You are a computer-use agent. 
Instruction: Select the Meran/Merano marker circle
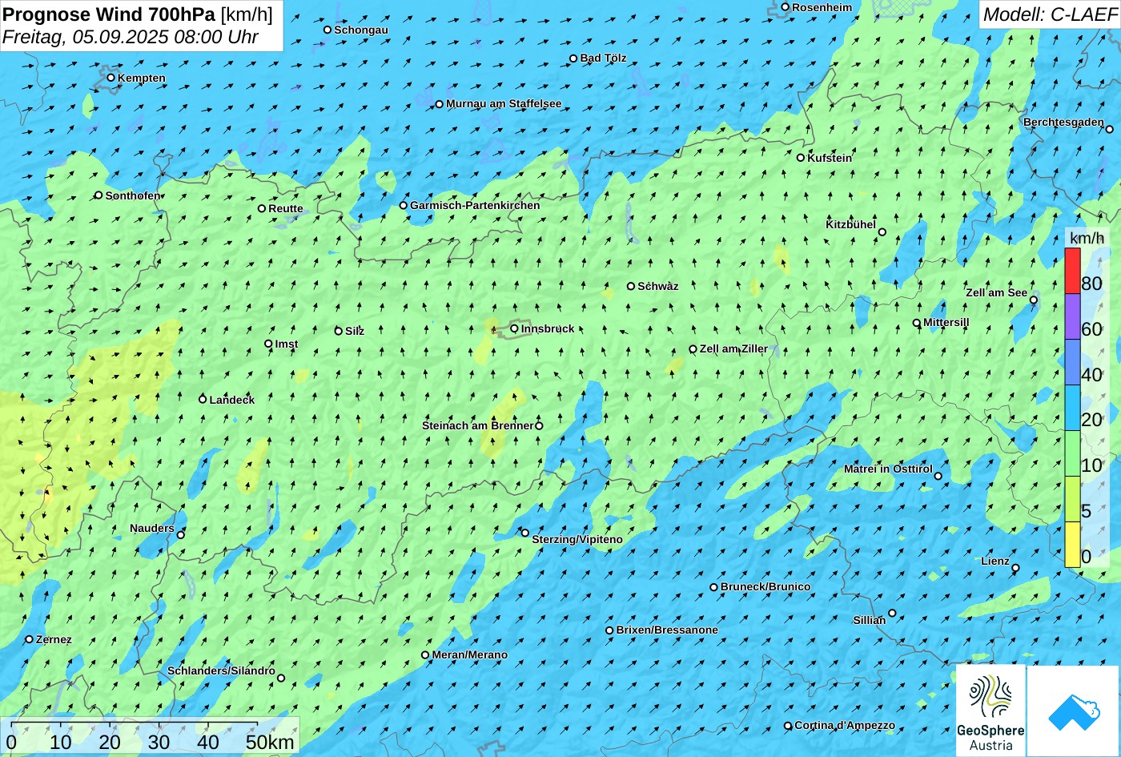(x=425, y=655)
